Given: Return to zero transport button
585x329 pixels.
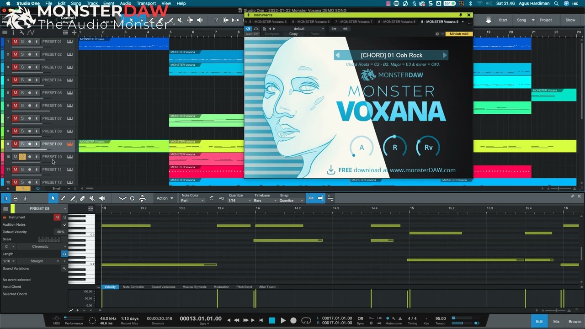Looking at the screenshot, I should click(261, 320).
